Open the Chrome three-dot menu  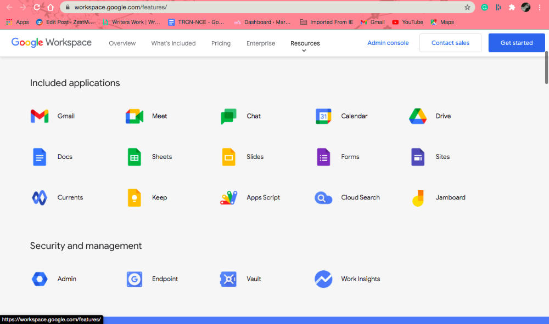pyautogui.click(x=540, y=7)
